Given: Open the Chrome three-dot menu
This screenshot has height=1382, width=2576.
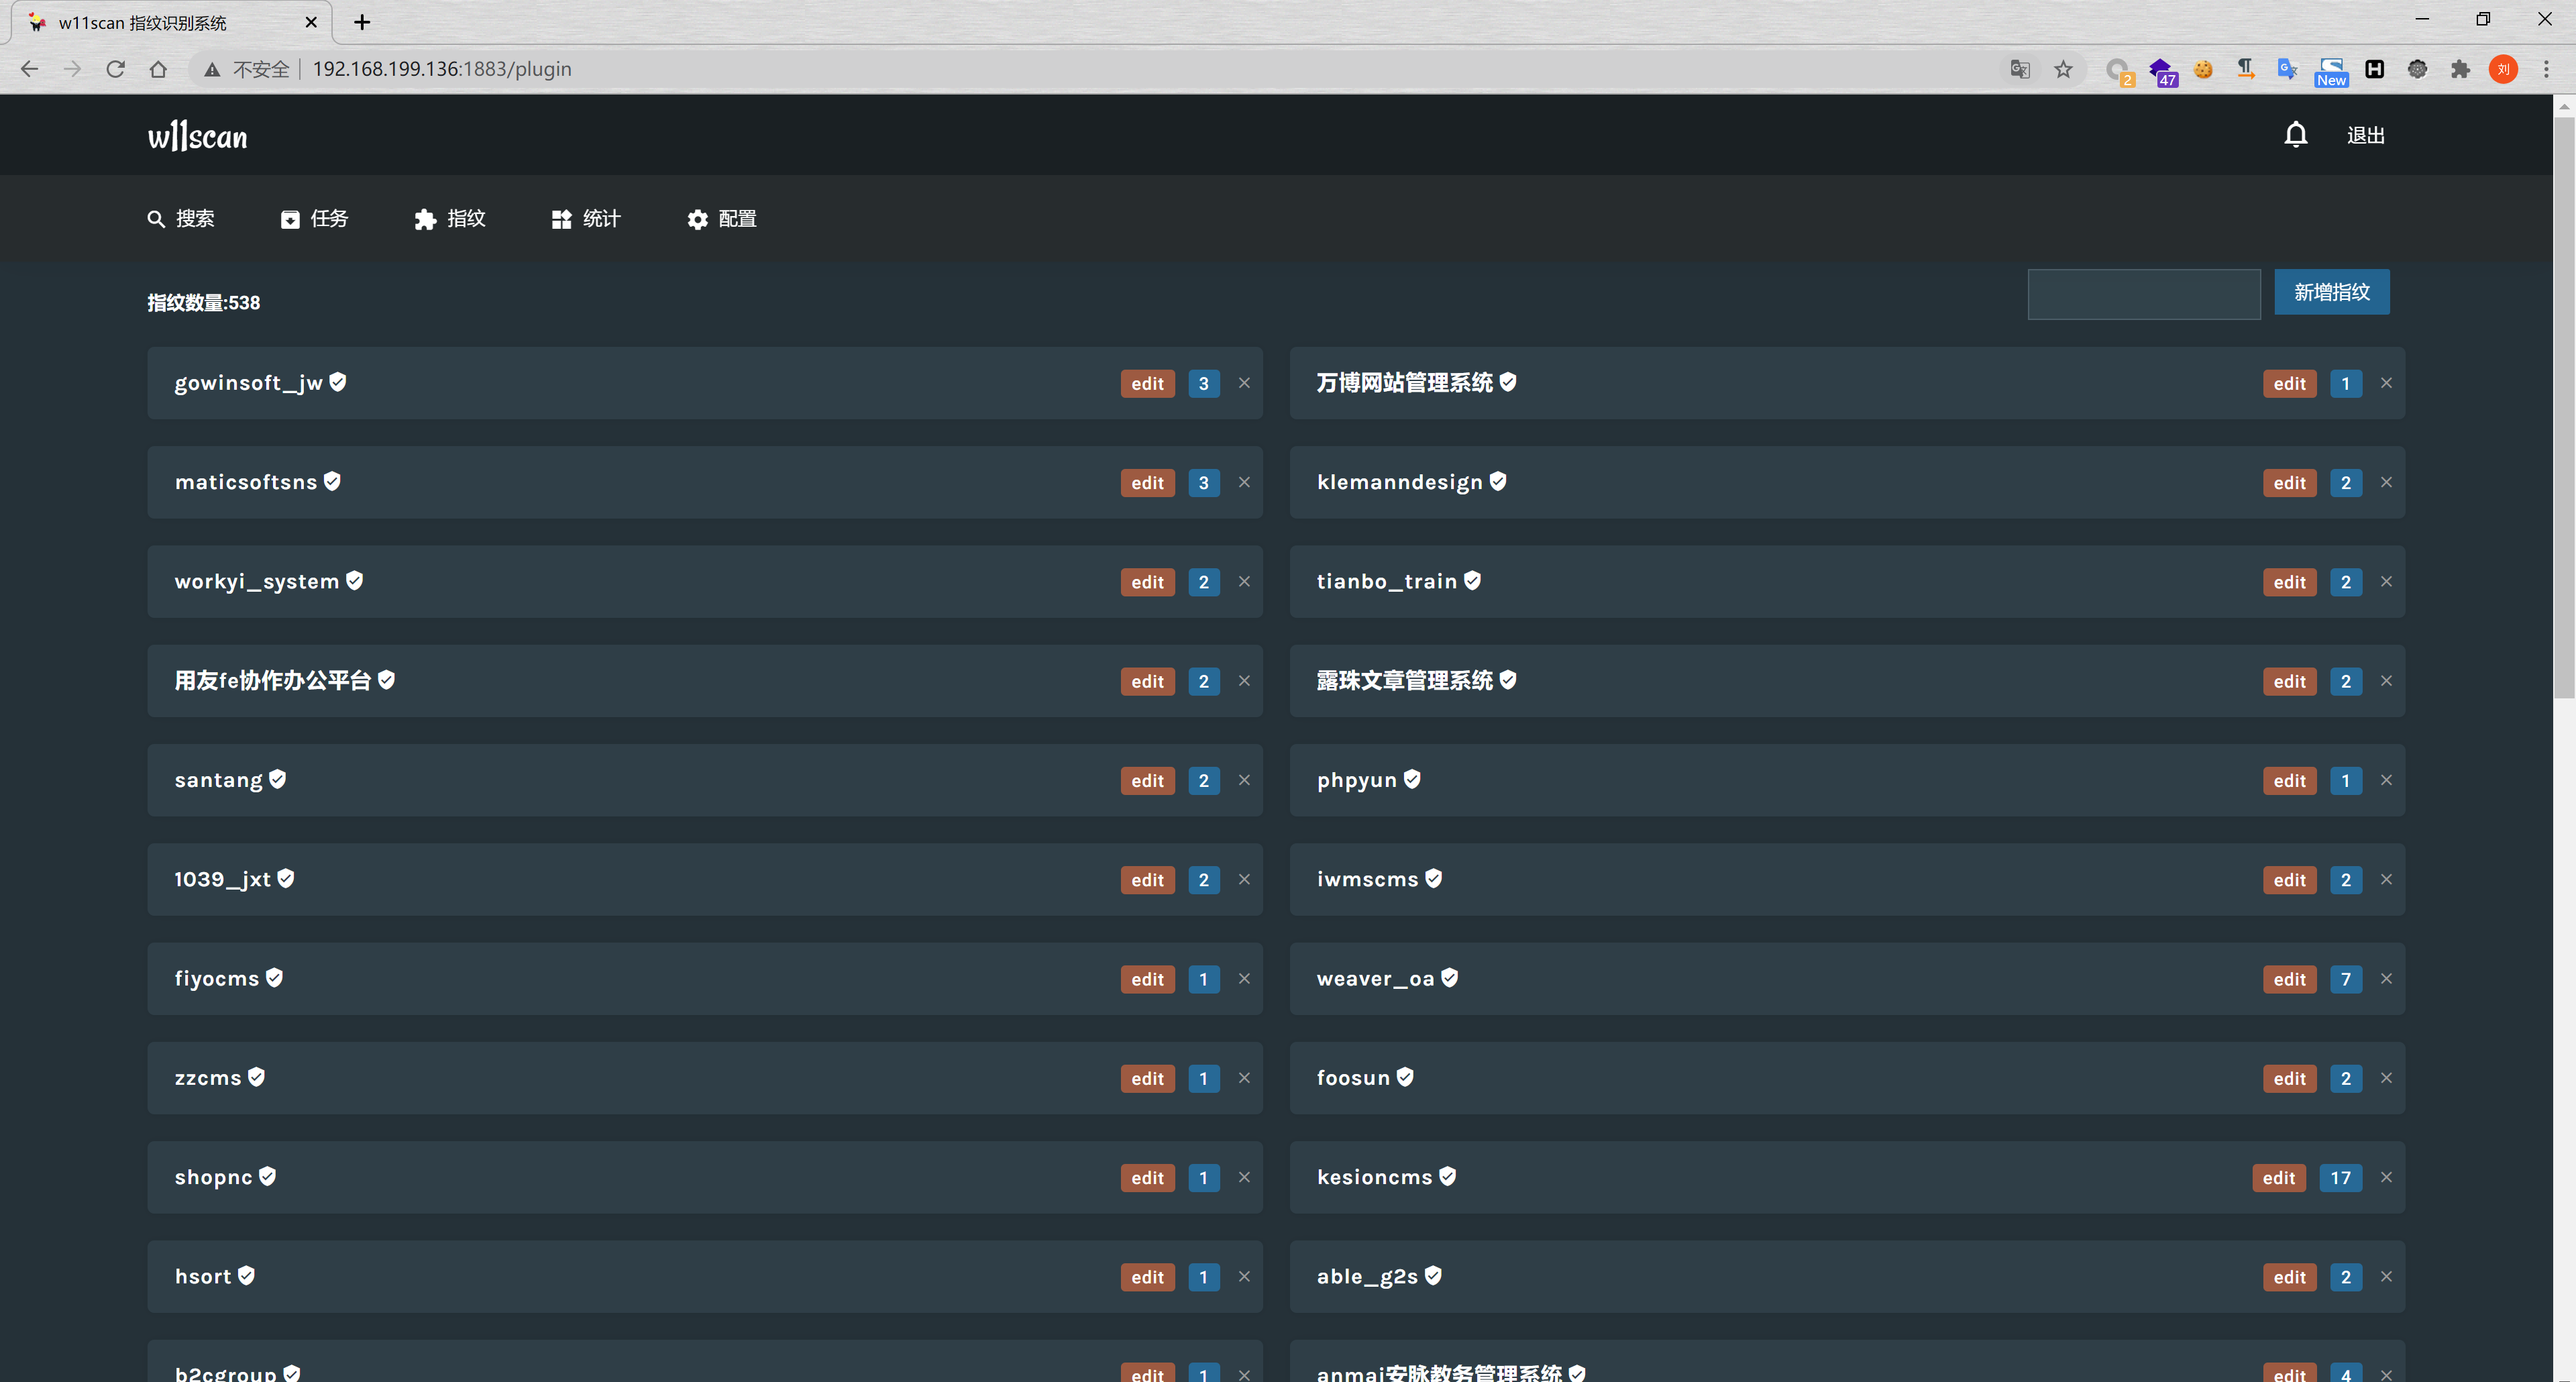Looking at the screenshot, I should (x=2546, y=69).
